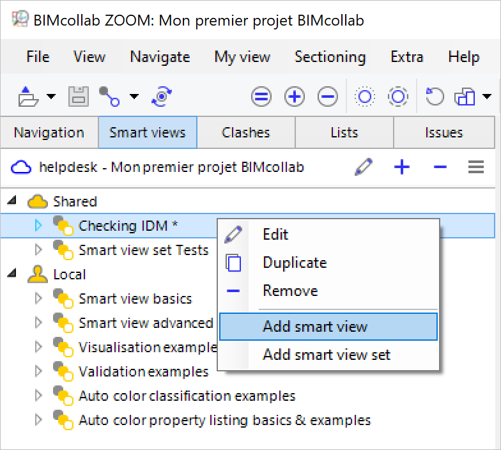Open the Sectioning menu
501x450 pixels.
330,57
